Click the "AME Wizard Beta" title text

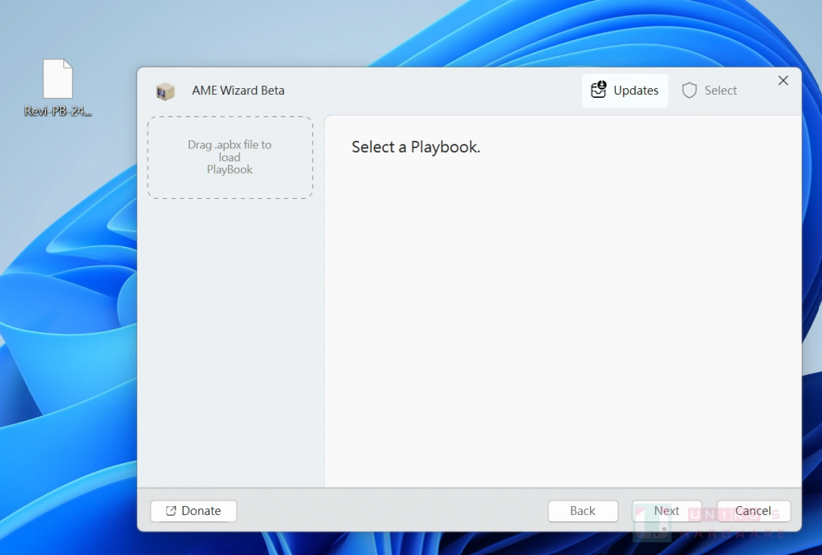tap(238, 91)
